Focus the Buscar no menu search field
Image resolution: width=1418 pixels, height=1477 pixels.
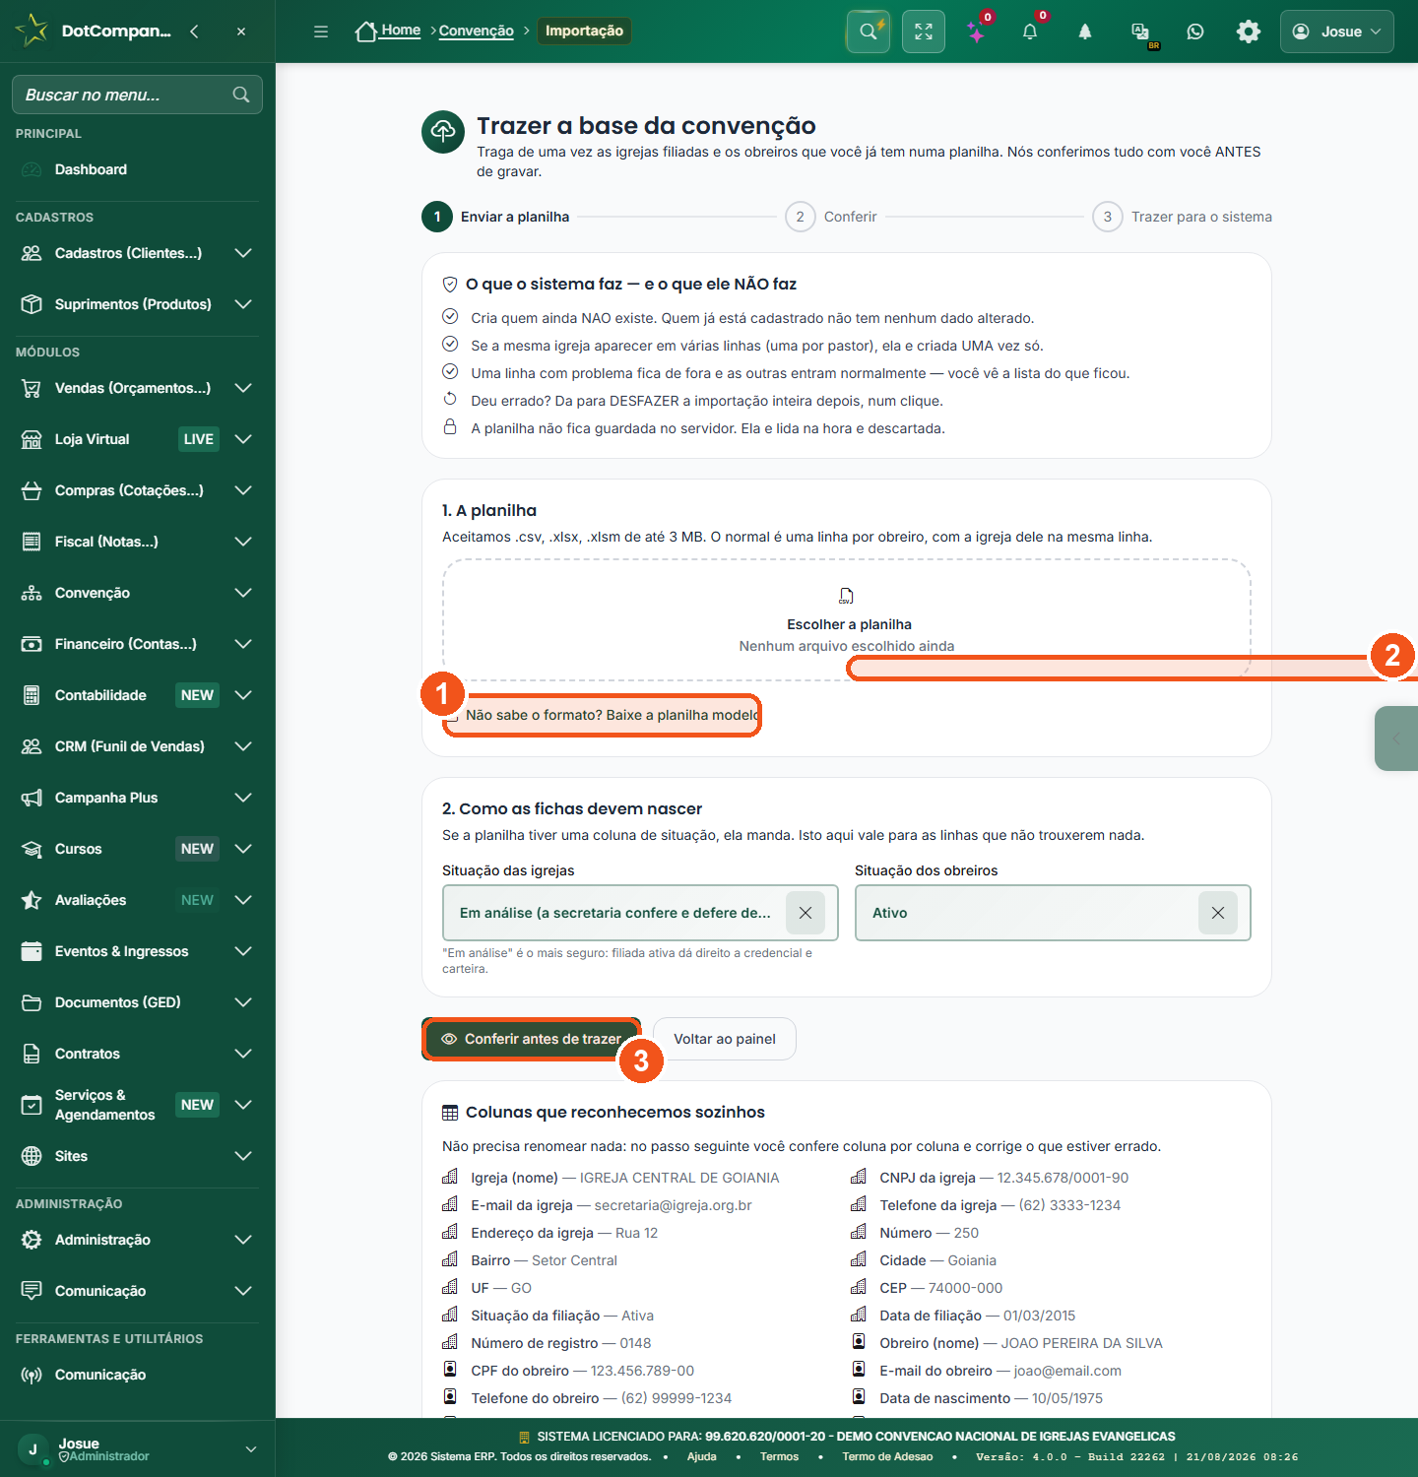tap(137, 95)
